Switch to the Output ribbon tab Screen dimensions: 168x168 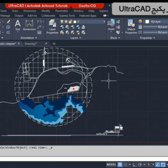click(19, 16)
